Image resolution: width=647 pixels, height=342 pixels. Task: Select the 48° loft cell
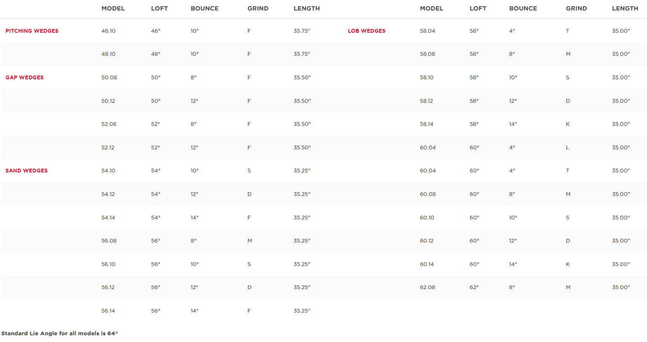[x=155, y=54]
